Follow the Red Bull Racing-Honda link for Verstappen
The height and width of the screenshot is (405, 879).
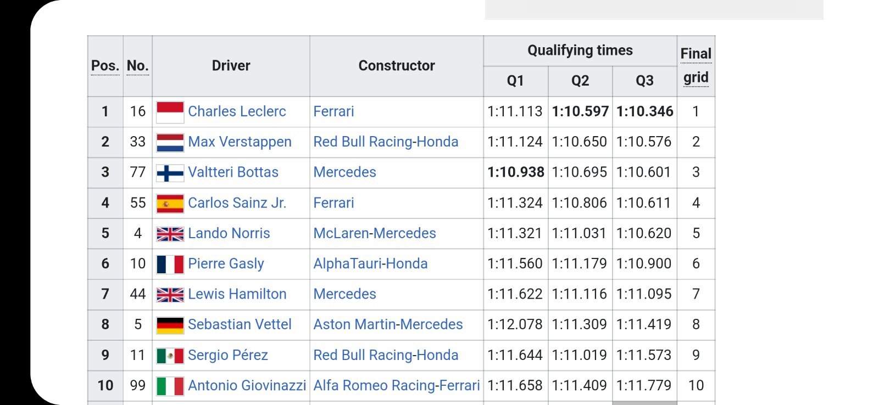(386, 142)
